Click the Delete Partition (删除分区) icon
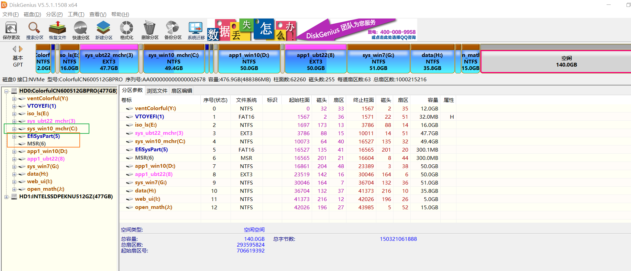This screenshot has height=271, width=631. point(150,30)
